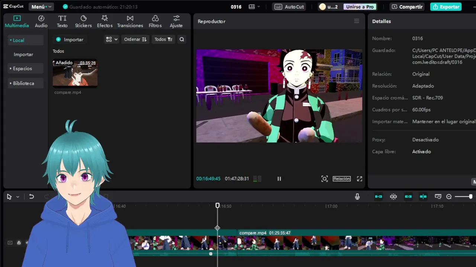Open the Todos filter dropdown

[163, 39]
